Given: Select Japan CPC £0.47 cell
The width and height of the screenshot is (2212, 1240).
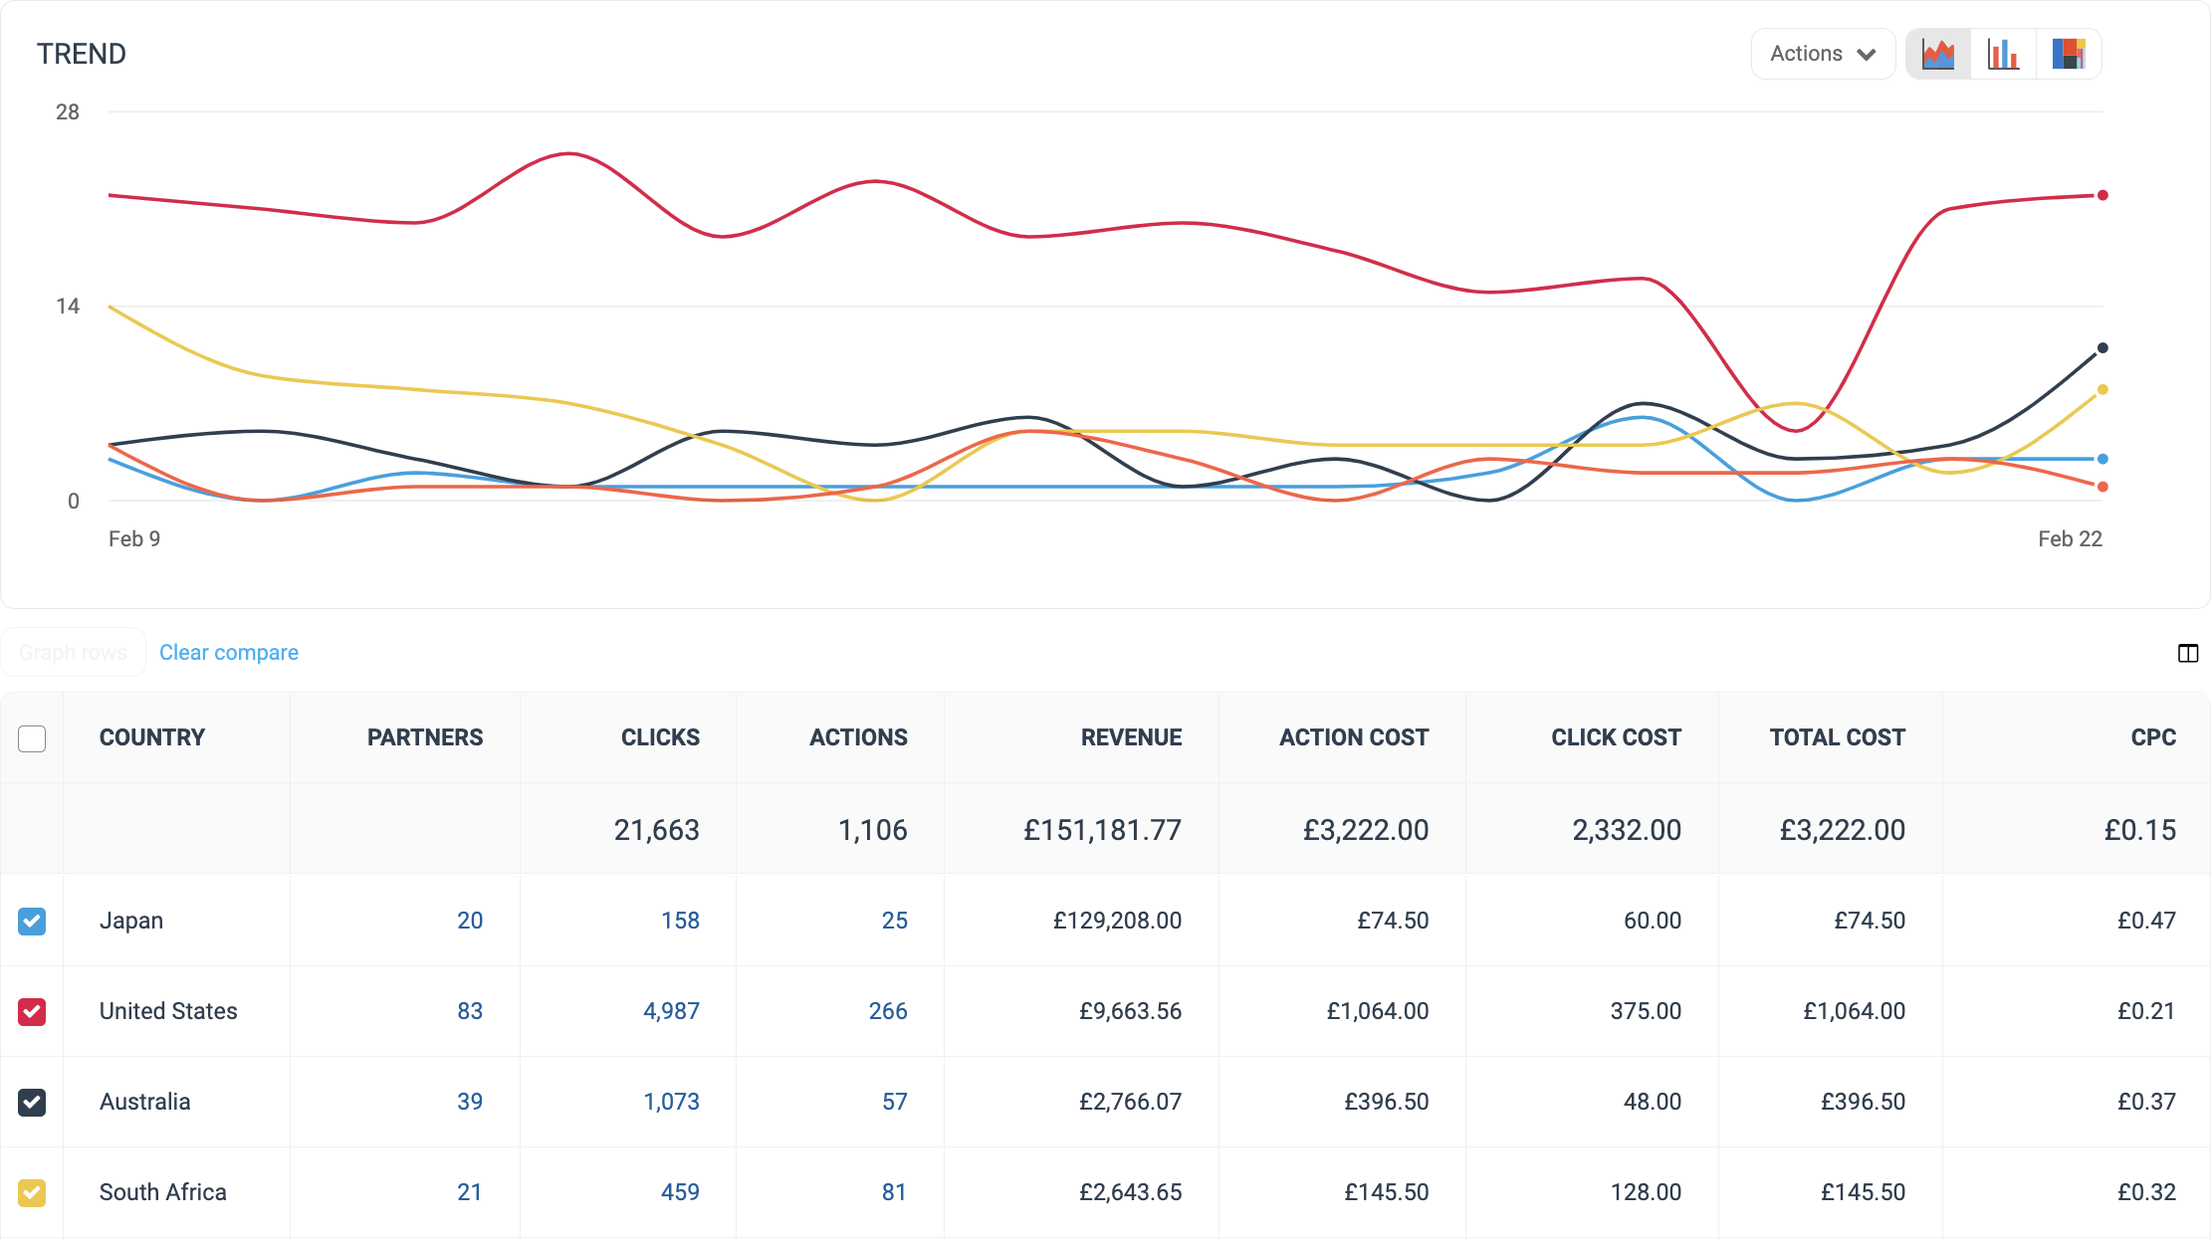Looking at the screenshot, I should (2076, 921).
